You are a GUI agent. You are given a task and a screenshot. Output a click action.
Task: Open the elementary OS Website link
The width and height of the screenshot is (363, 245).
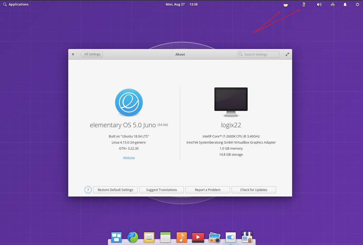(x=129, y=158)
